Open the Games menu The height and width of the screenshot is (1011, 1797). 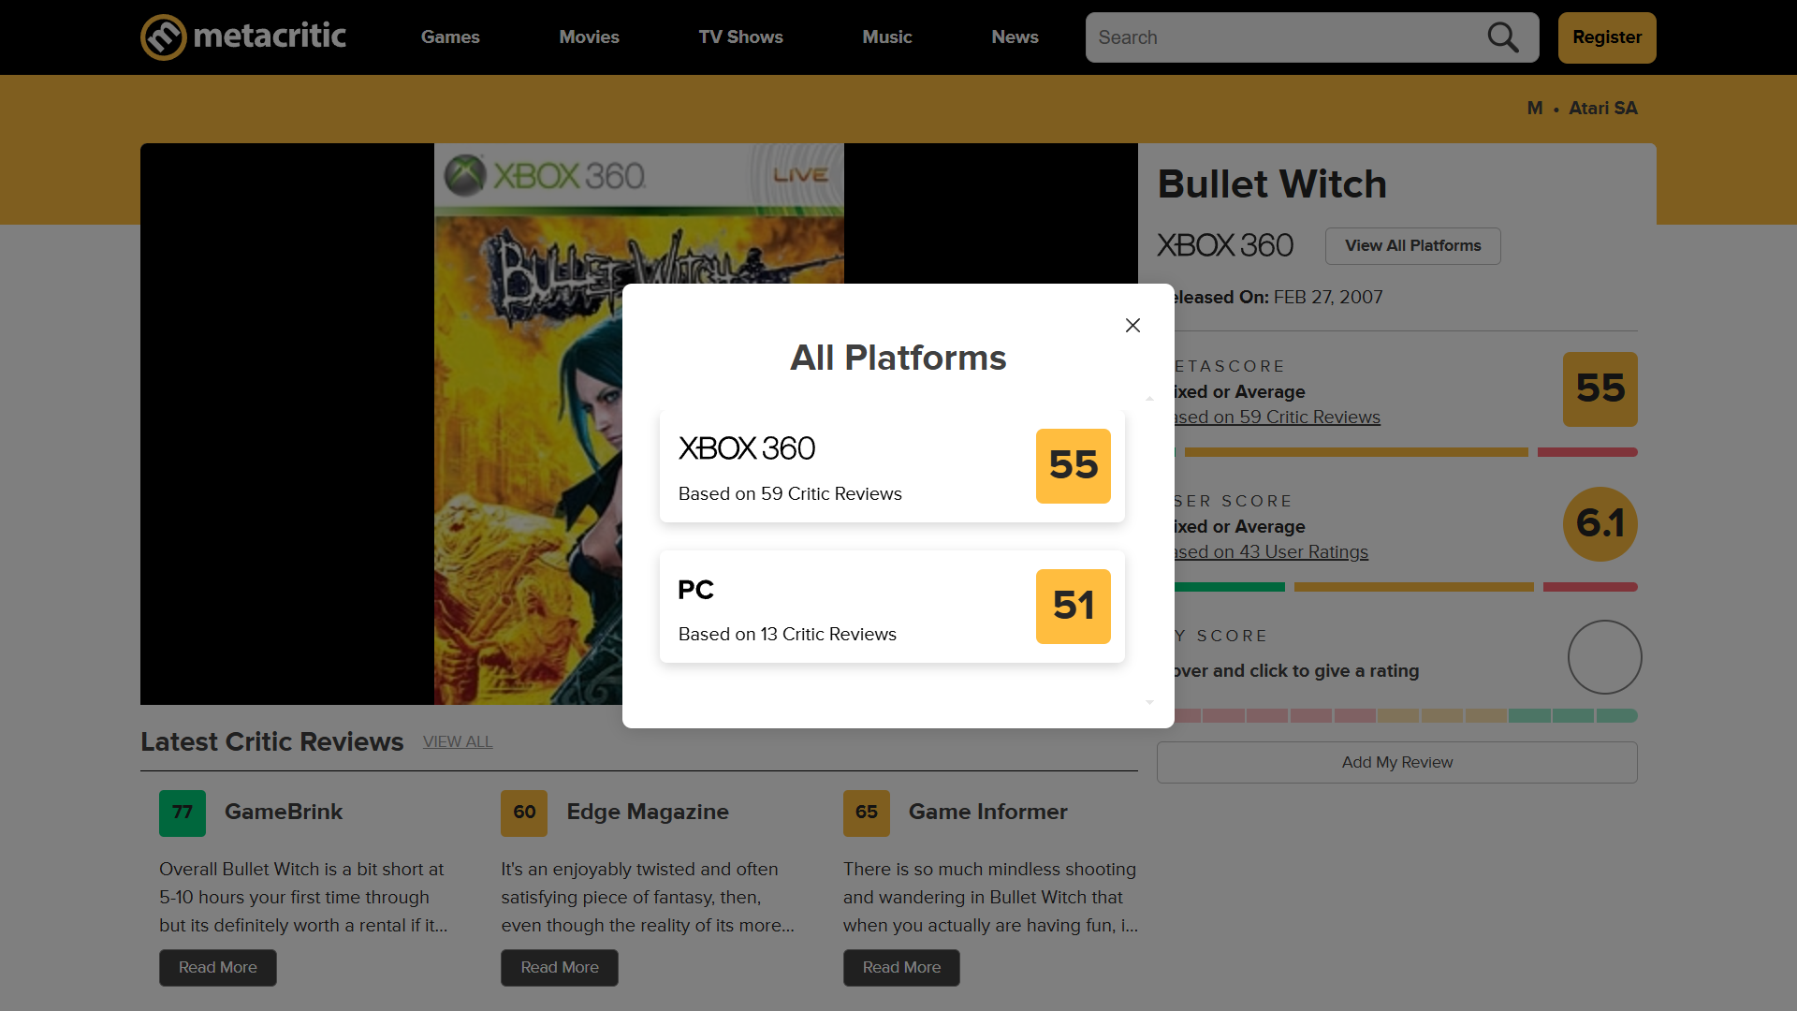450,37
